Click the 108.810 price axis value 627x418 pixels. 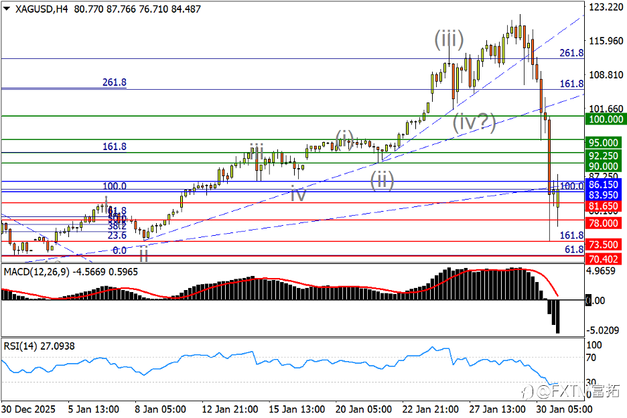coord(606,74)
